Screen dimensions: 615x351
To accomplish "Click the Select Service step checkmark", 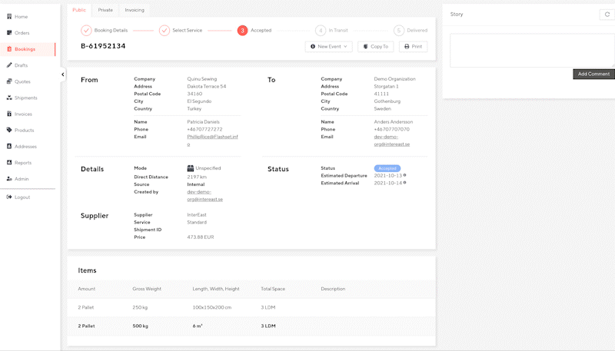I will 165,31.
